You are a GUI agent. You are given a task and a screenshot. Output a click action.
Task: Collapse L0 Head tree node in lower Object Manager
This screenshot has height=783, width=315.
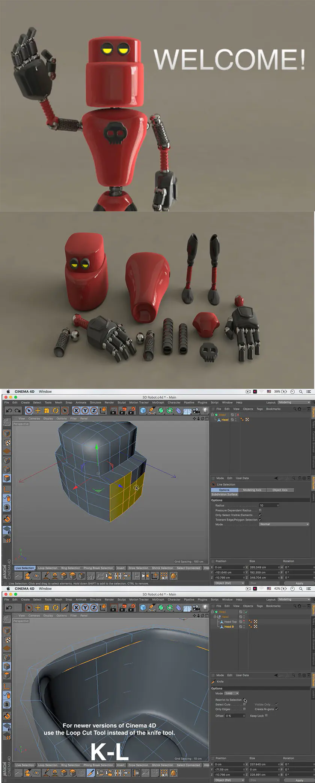215,617
